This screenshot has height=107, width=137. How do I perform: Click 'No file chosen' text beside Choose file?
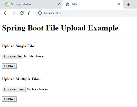point(35,56)
